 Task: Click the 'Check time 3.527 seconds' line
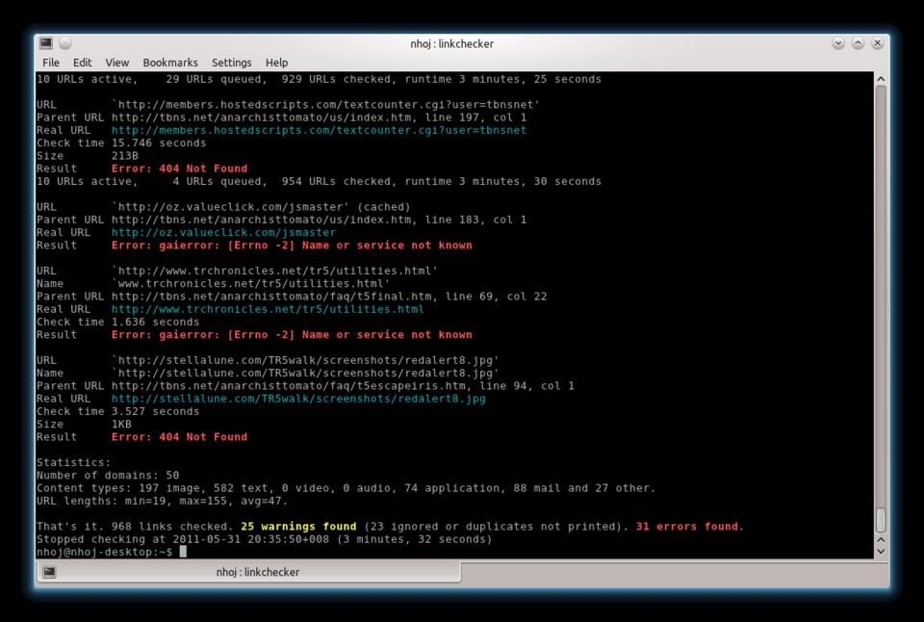click(x=117, y=411)
